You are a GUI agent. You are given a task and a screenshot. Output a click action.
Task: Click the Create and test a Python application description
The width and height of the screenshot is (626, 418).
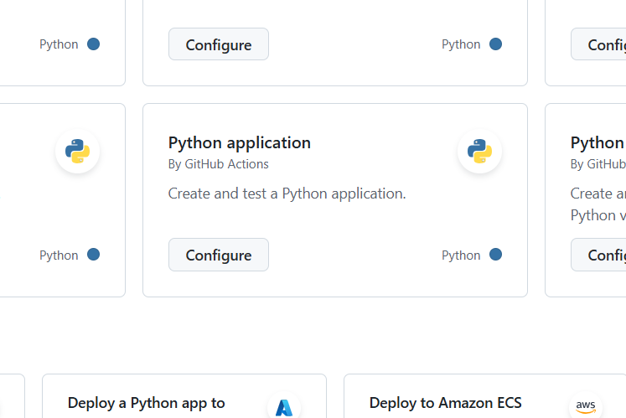(287, 194)
